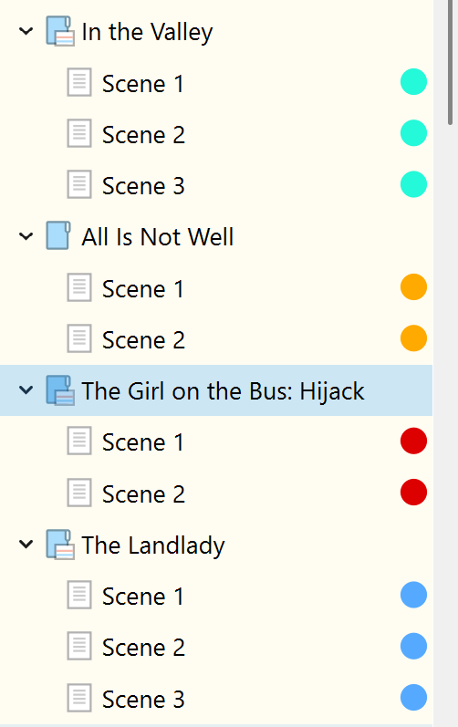The width and height of the screenshot is (458, 727).
Task: Click Scene 3 document icon under The Landlady
Action: [x=79, y=698]
